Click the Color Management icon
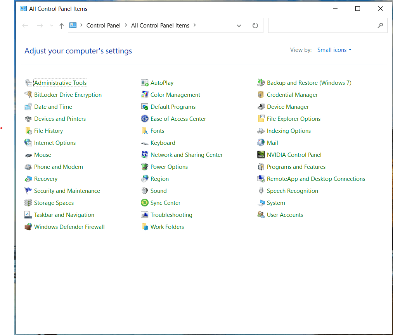The height and width of the screenshot is (335, 393). pos(145,95)
